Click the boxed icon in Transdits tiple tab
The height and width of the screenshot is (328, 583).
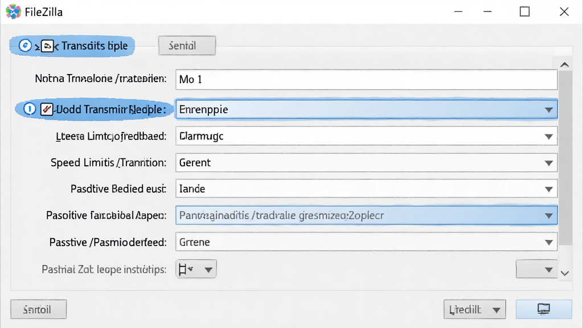coord(47,46)
